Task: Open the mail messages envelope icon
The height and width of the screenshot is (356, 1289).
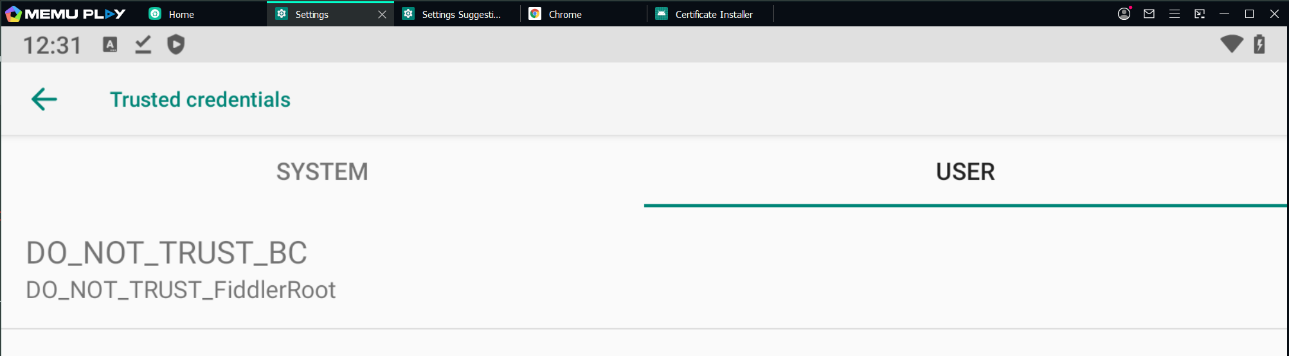Action: 1149,13
